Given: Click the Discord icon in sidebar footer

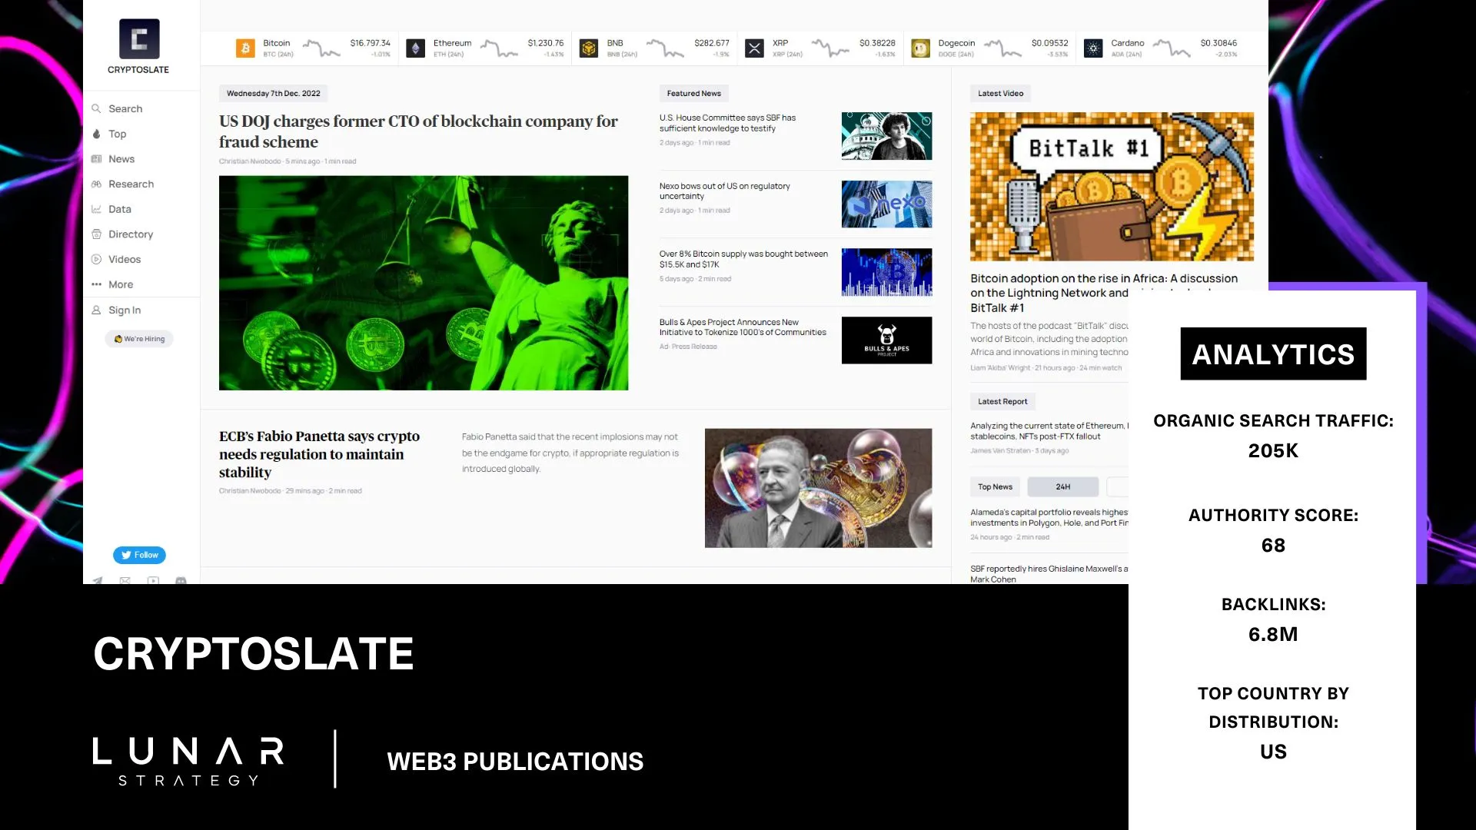Looking at the screenshot, I should (x=181, y=580).
